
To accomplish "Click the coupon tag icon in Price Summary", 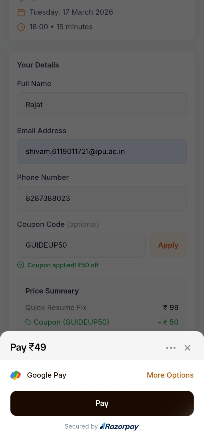I will click(x=28, y=322).
